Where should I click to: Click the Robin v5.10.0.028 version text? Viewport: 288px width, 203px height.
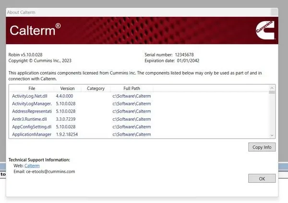[x=25, y=55]
